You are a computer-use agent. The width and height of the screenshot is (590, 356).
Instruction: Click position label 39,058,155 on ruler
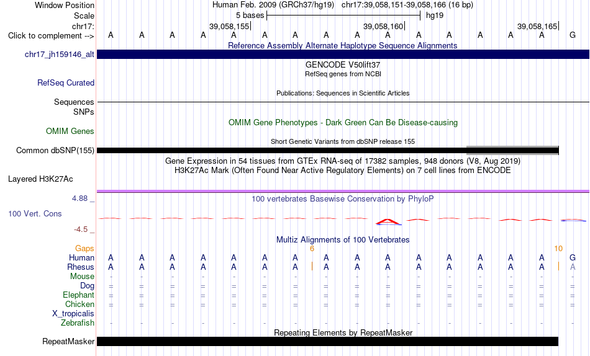pyautogui.click(x=229, y=26)
